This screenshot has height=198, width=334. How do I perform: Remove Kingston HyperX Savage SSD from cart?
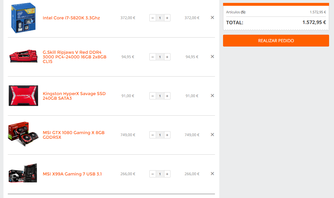pos(212,95)
